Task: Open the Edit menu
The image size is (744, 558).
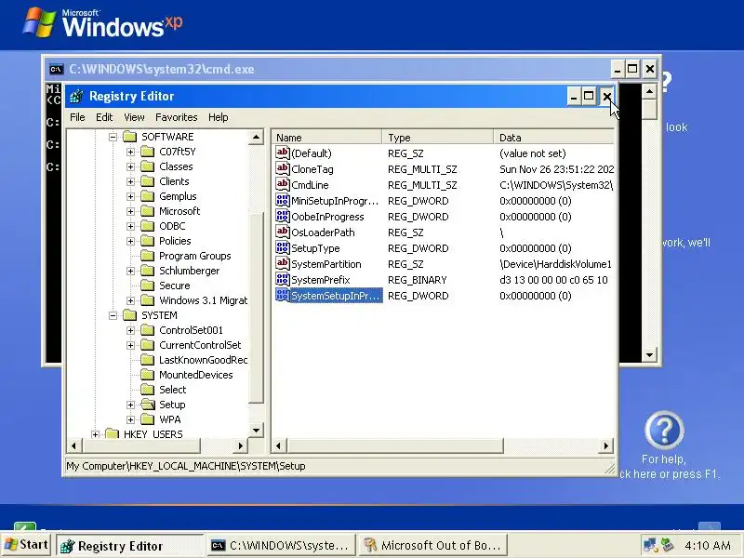Action: click(x=104, y=117)
